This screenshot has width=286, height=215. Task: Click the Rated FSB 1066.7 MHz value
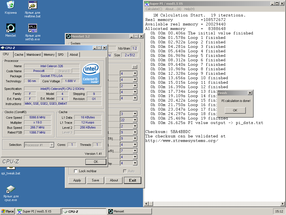tap(38, 132)
